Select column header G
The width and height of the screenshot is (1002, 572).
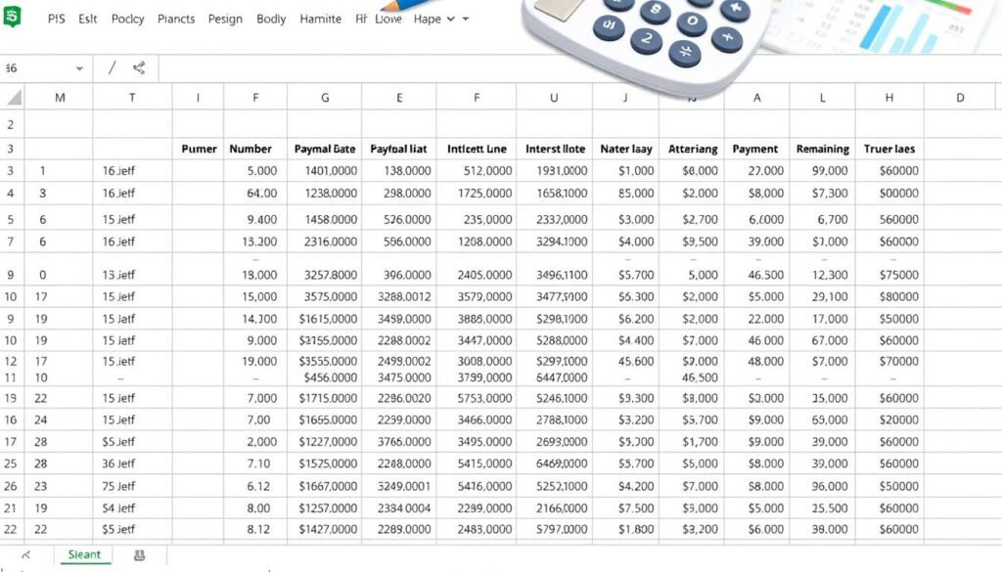(x=325, y=98)
